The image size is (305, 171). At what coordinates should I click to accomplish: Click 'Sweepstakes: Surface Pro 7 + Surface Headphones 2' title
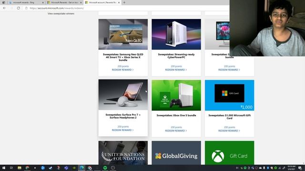tap(123, 116)
